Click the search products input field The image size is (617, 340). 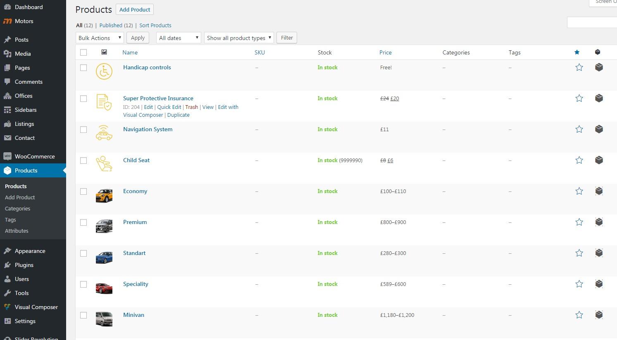[x=592, y=23]
